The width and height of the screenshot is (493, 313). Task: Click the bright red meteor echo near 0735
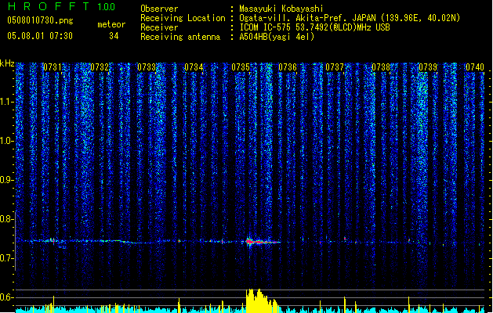pos(263,242)
